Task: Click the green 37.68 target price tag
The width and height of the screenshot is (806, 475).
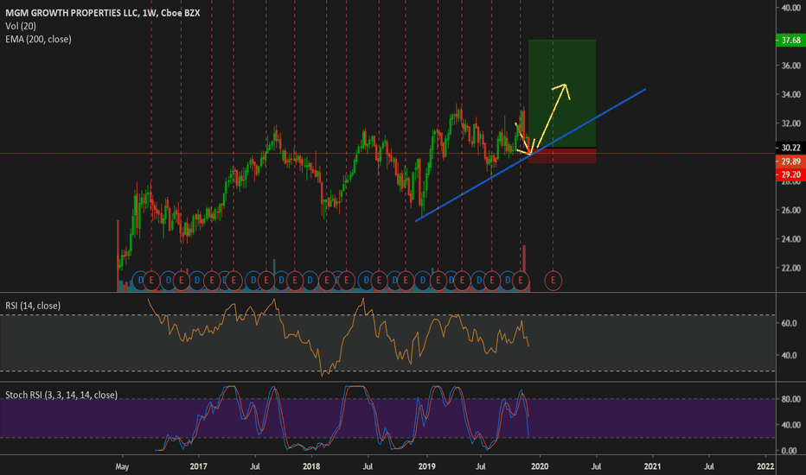Action: point(790,40)
